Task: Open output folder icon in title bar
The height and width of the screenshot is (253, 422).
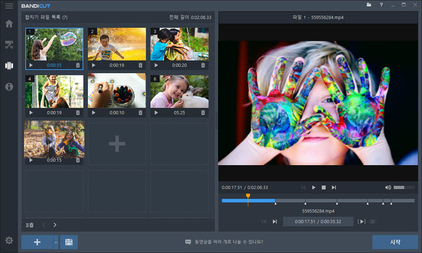Action: 369,5
